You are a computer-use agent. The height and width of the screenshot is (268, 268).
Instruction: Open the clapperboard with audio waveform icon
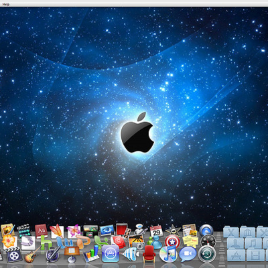[24, 230]
